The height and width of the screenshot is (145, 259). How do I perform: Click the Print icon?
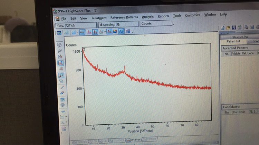(x=246, y=27)
